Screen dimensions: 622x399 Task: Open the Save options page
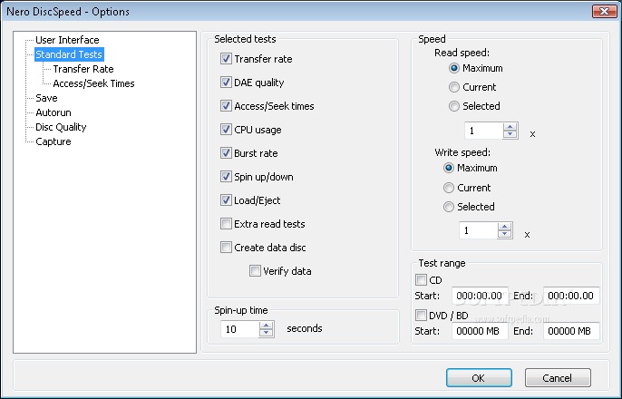coord(46,98)
